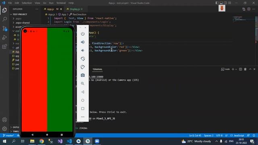Open Run and Debug view
Viewport: 258px width, 145px height.
coord(4,37)
